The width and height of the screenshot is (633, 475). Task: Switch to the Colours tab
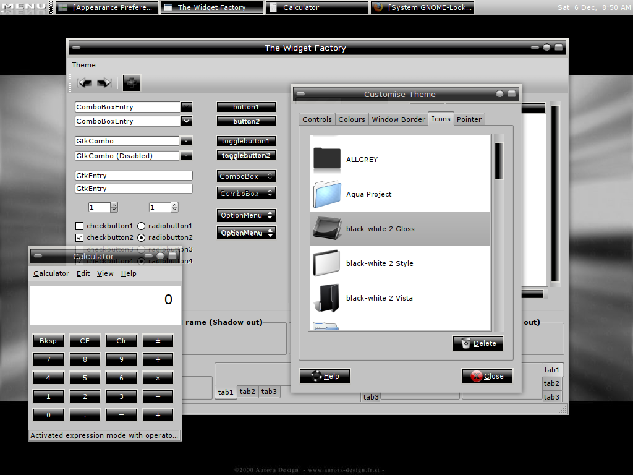(352, 119)
